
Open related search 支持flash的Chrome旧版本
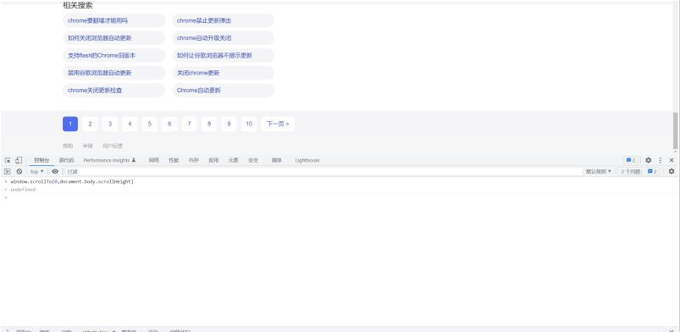(114, 55)
